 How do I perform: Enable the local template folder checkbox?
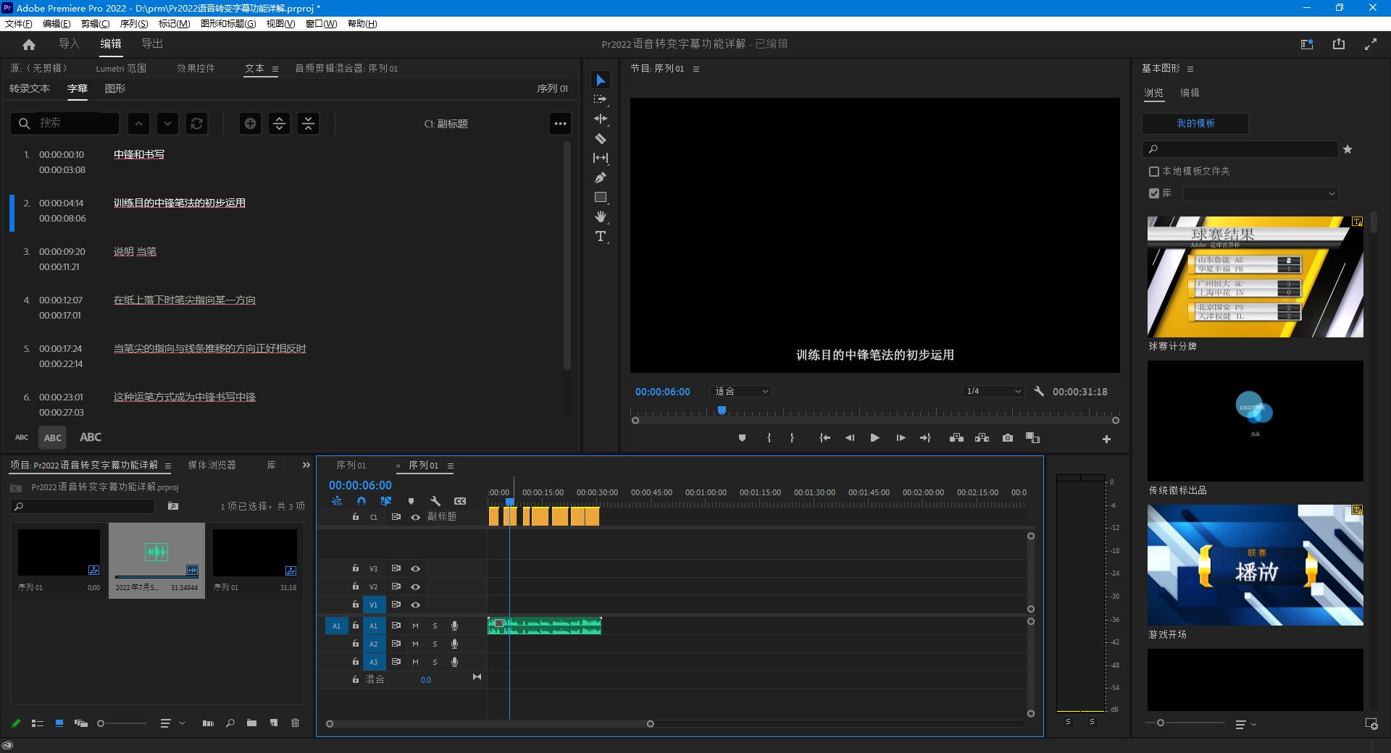(x=1154, y=172)
